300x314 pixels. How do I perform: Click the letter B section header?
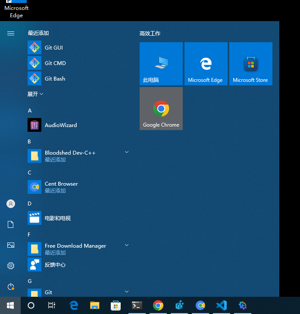[x=29, y=142]
